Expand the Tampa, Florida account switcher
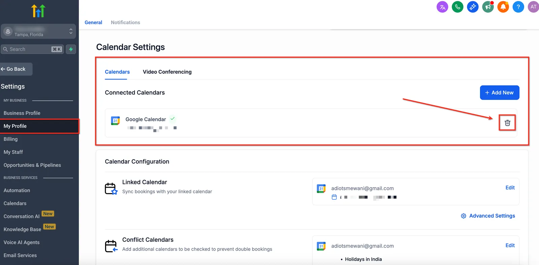 [x=38, y=31]
